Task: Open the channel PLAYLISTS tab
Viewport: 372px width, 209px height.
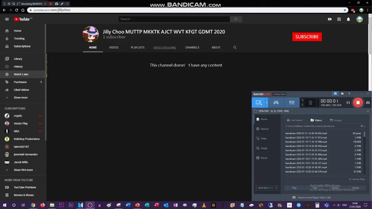Action: tap(137, 48)
